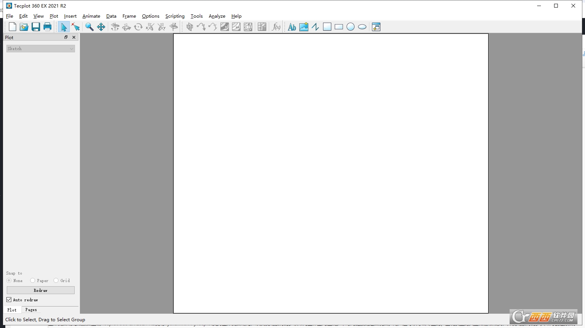
Task: Choose the rollerball rotate tool
Action: (x=127, y=27)
